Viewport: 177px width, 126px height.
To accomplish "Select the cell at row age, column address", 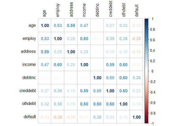I will coord(71,25).
